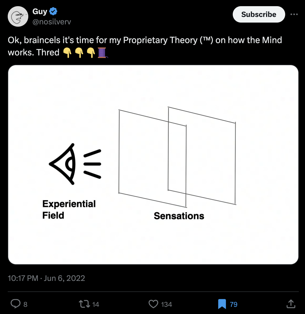Like the tweet with the heart icon
305x314 pixels.
point(154,304)
